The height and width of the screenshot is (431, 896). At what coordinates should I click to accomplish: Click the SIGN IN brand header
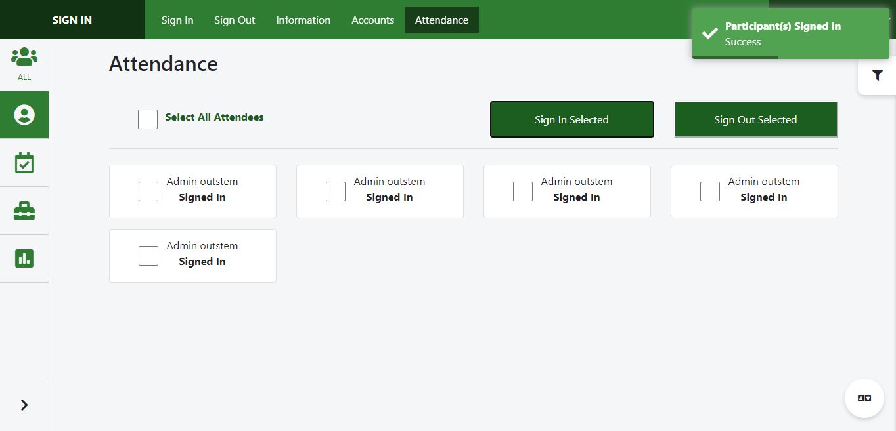[x=72, y=20]
